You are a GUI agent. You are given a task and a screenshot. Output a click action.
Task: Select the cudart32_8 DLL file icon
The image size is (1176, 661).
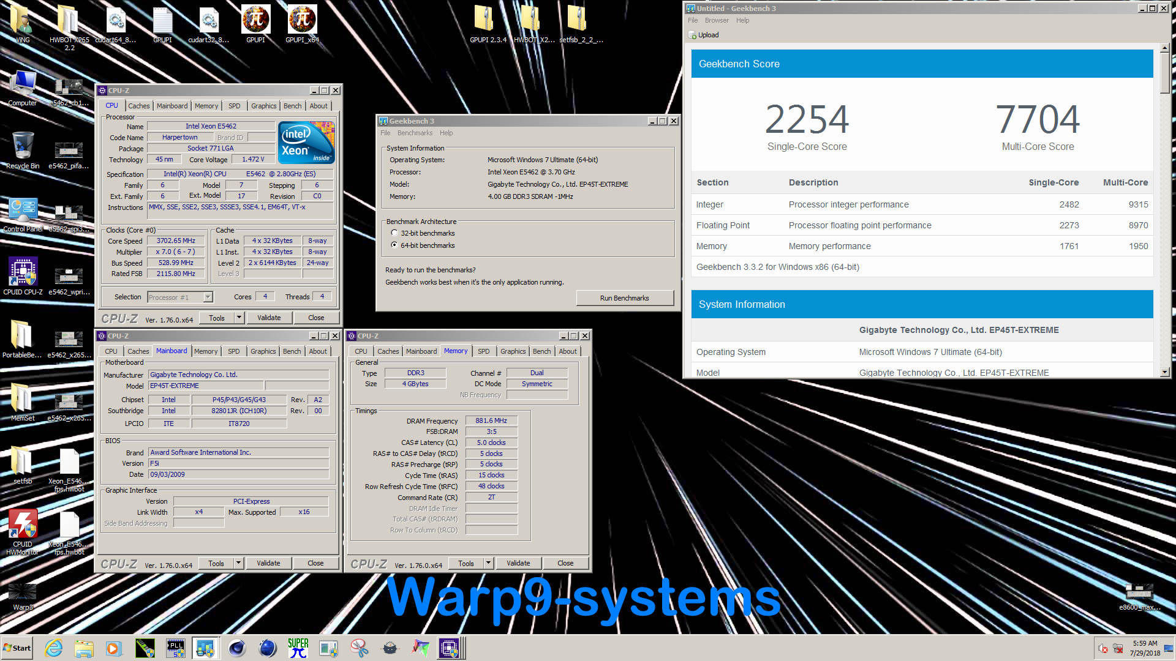coord(209,24)
